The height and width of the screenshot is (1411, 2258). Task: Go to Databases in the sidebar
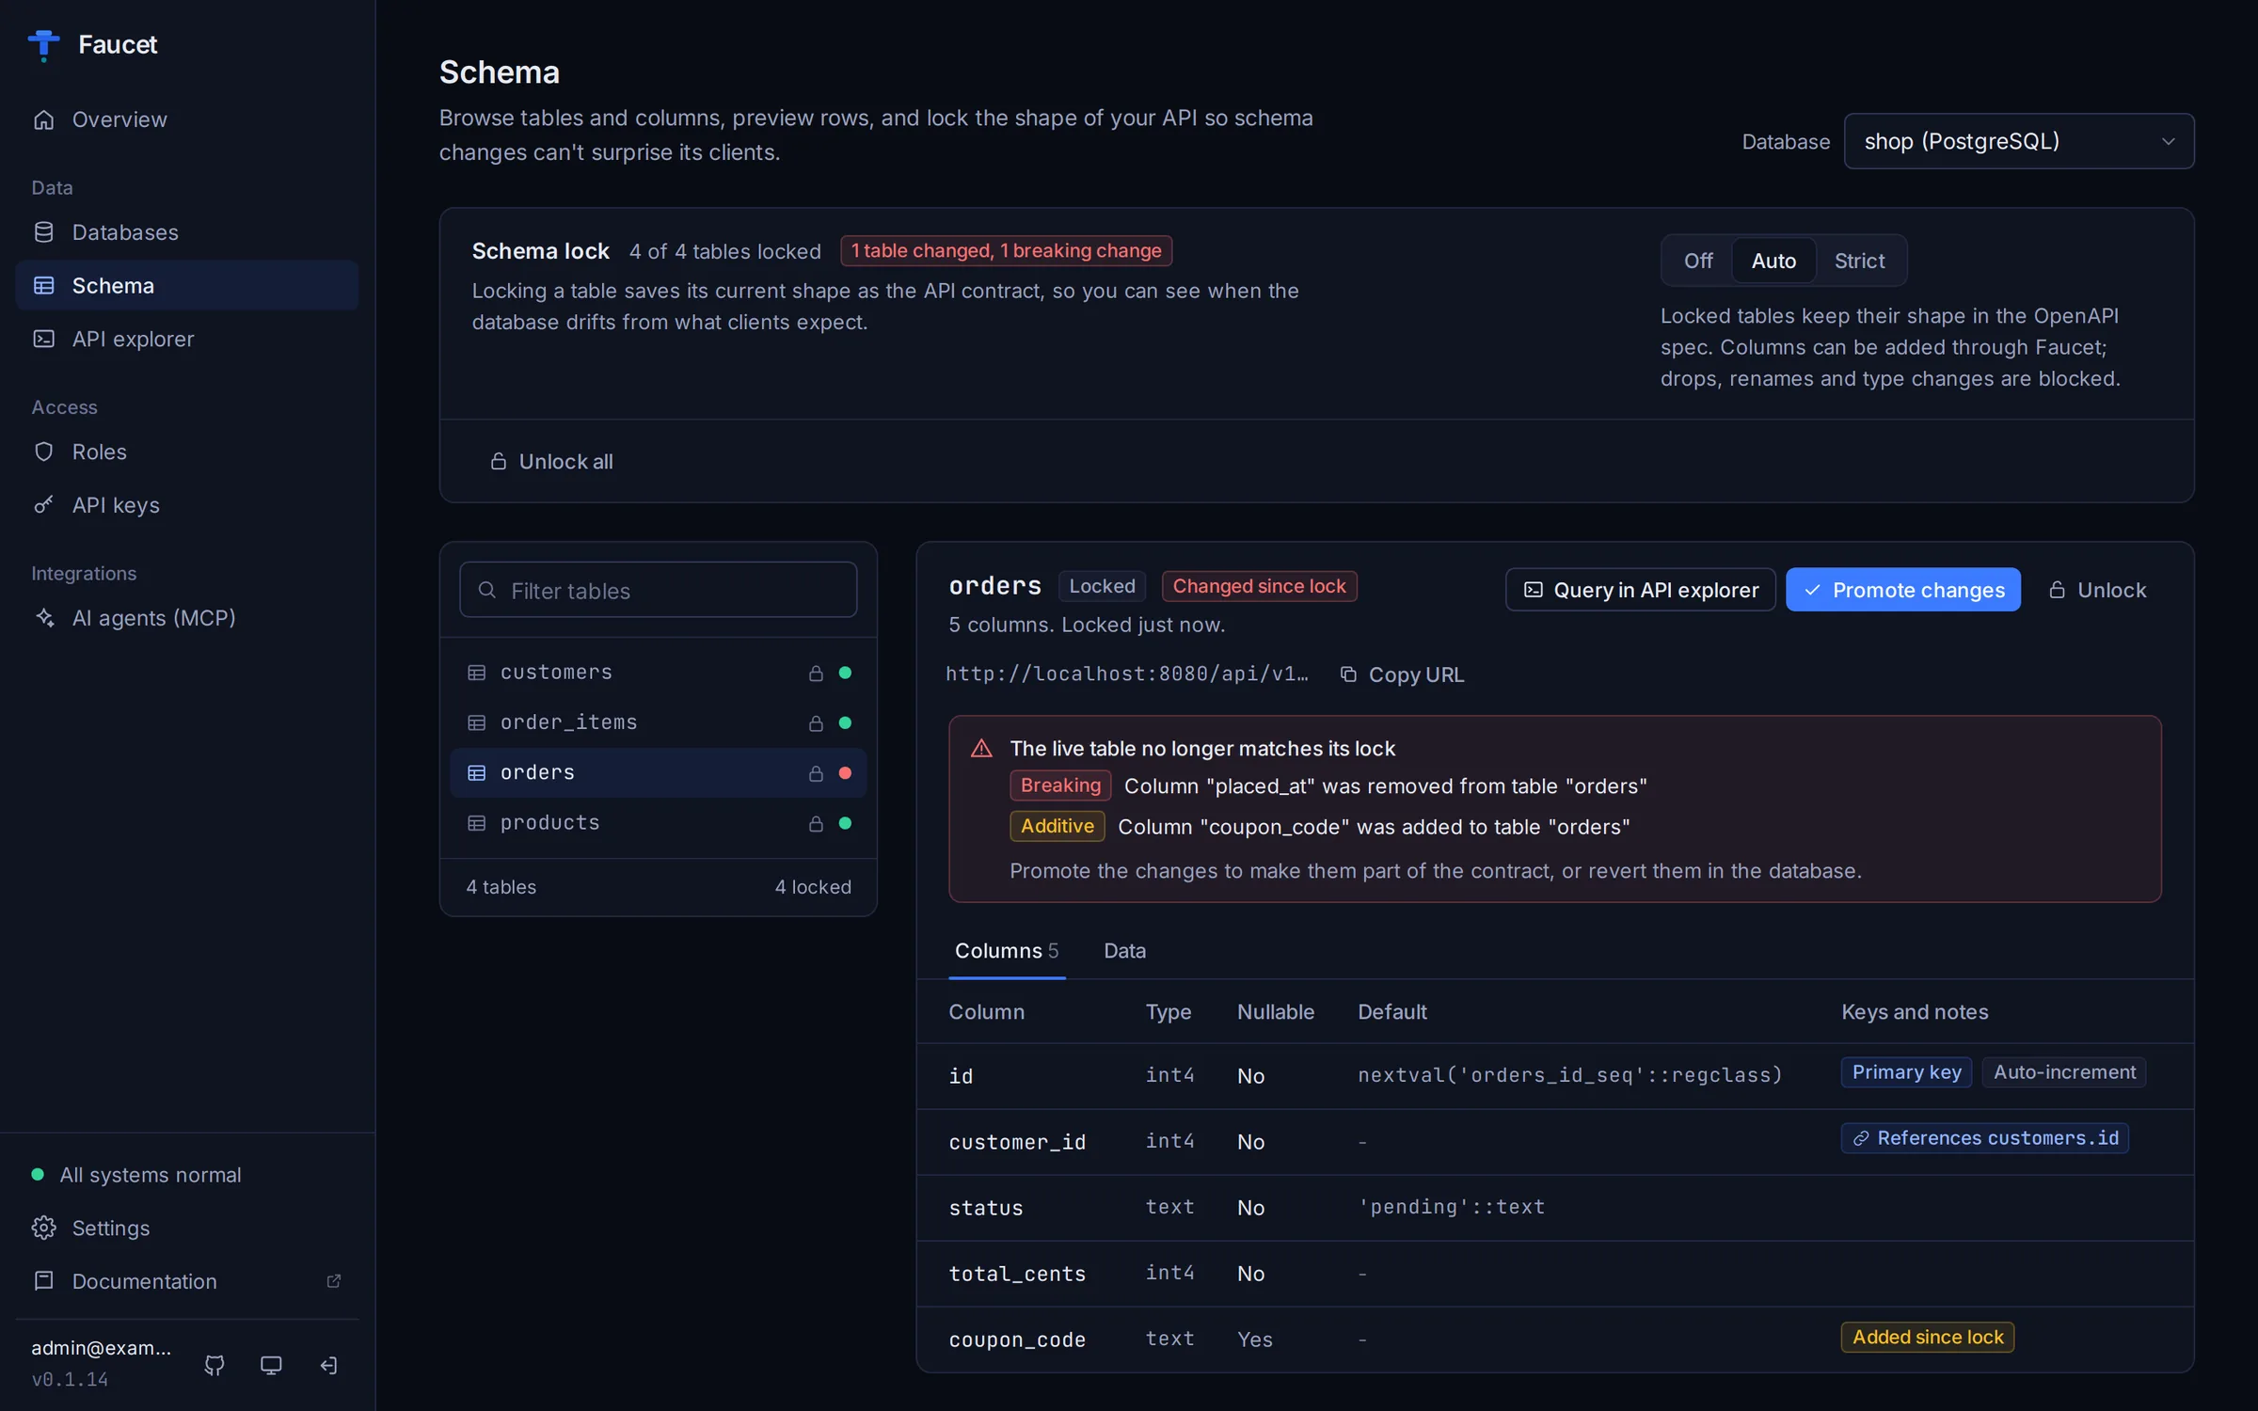pyautogui.click(x=186, y=232)
